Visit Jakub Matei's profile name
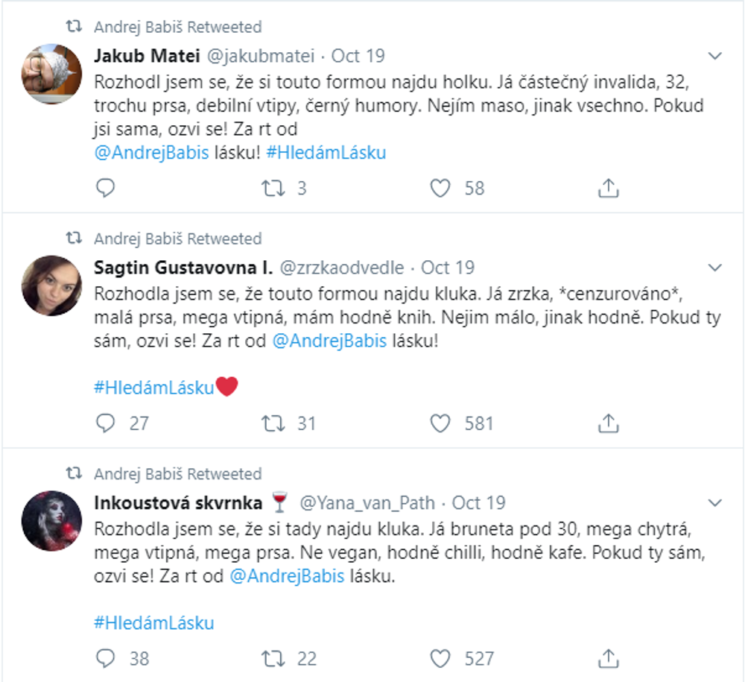The image size is (745, 682). point(136,54)
